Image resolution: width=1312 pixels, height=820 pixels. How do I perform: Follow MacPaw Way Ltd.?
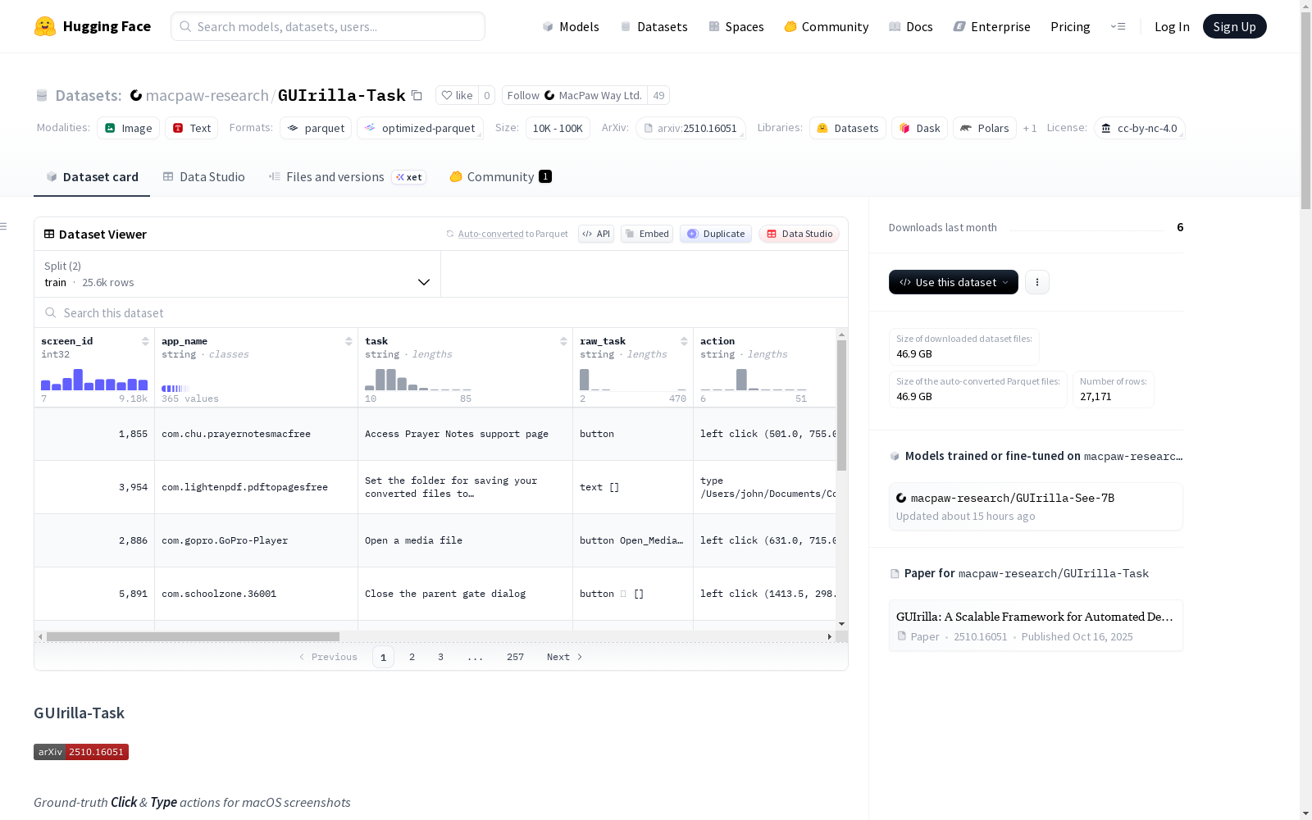(x=575, y=95)
